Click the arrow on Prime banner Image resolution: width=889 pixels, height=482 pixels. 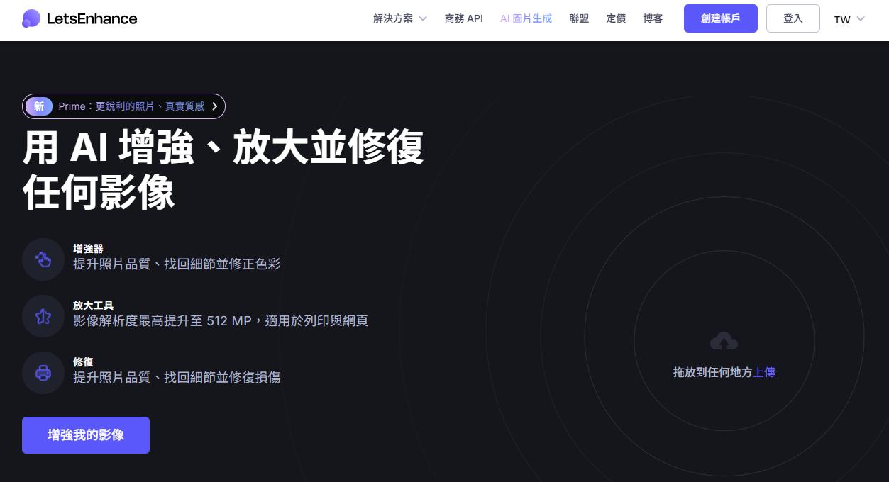click(215, 106)
